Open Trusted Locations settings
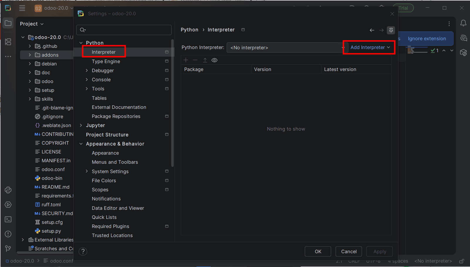This screenshot has width=470, height=267. (x=112, y=235)
